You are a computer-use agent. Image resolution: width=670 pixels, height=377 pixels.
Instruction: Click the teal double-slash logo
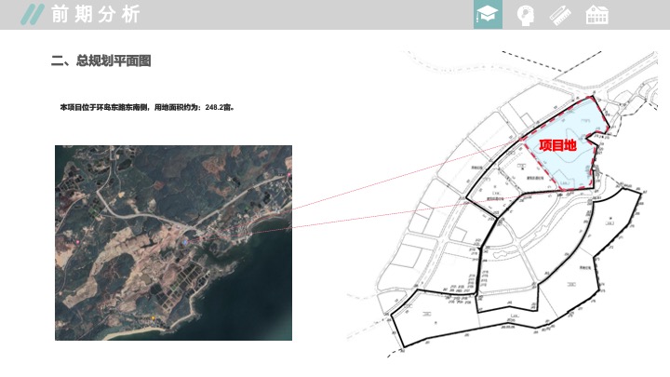coord(33,14)
